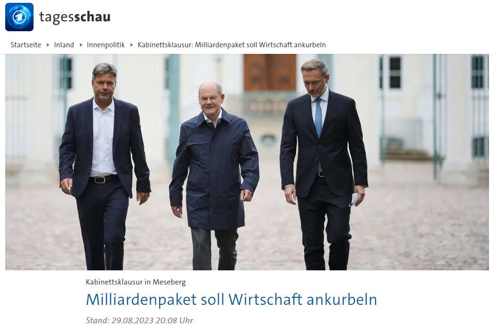Image resolution: width=498 pixels, height=328 pixels.
Task: Click the man in the white open-collar shirt
Action: click(104, 165)
